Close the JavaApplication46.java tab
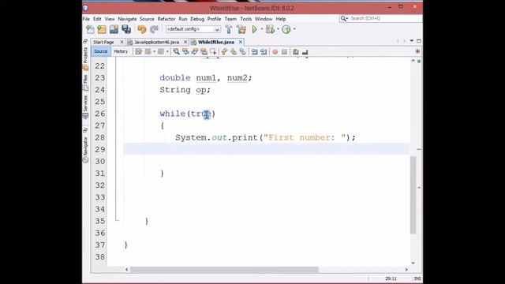The width and height of the screenshot is (505, 284). pos(185,42)
